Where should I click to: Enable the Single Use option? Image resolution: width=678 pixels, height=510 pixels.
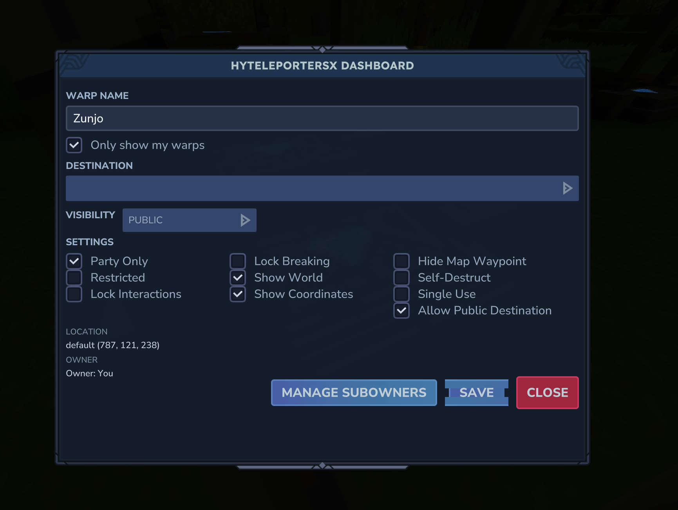(401, 294)
